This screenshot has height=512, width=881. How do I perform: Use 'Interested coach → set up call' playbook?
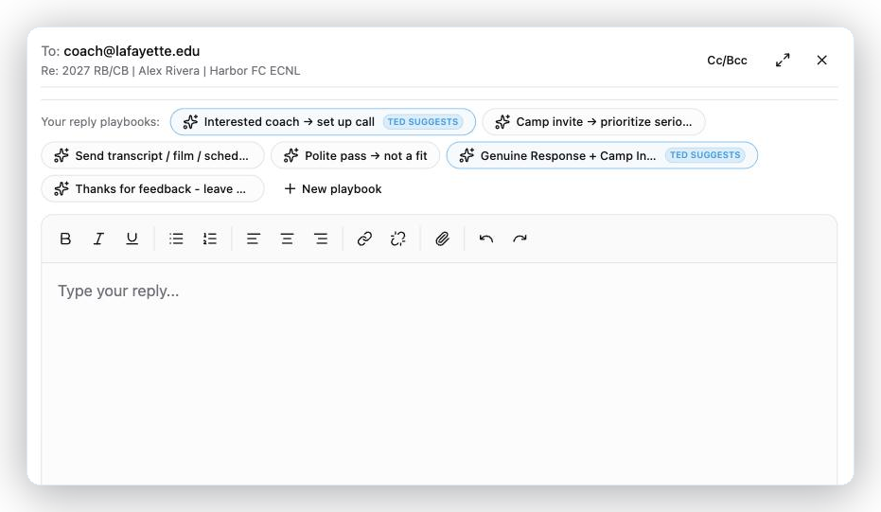coord(323,122)
